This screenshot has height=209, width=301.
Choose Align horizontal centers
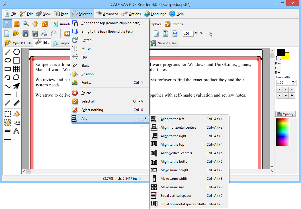click(189, 128)
